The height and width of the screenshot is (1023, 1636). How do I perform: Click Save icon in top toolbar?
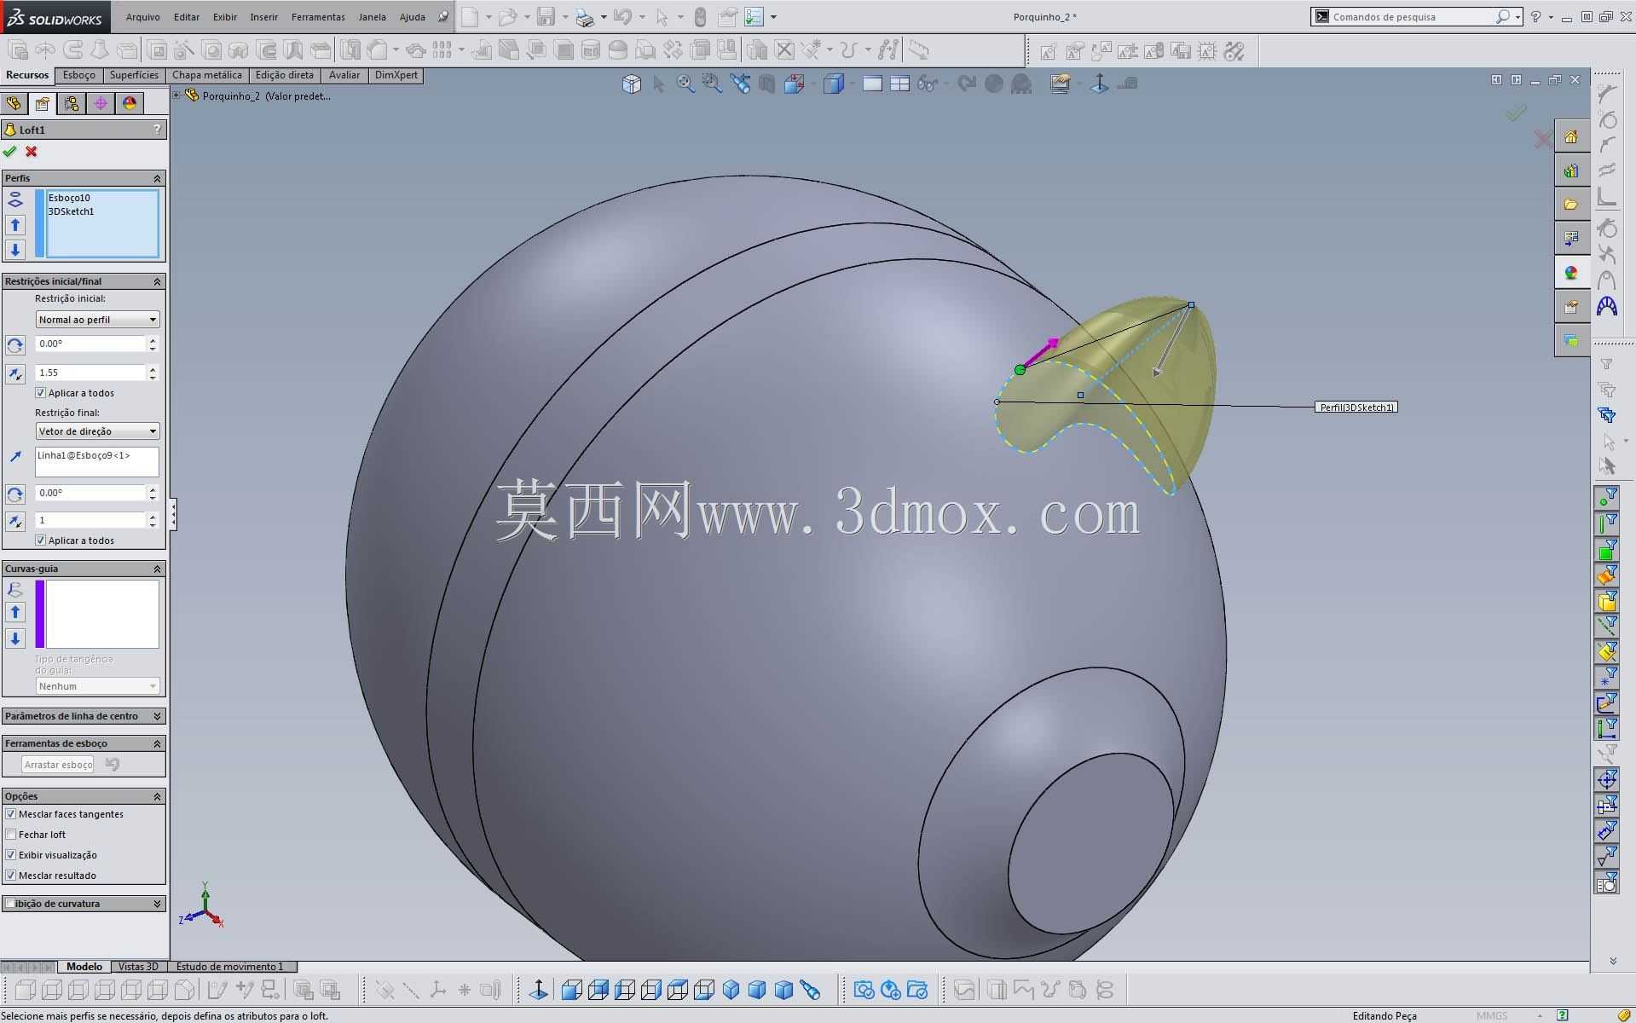(546, 16)
